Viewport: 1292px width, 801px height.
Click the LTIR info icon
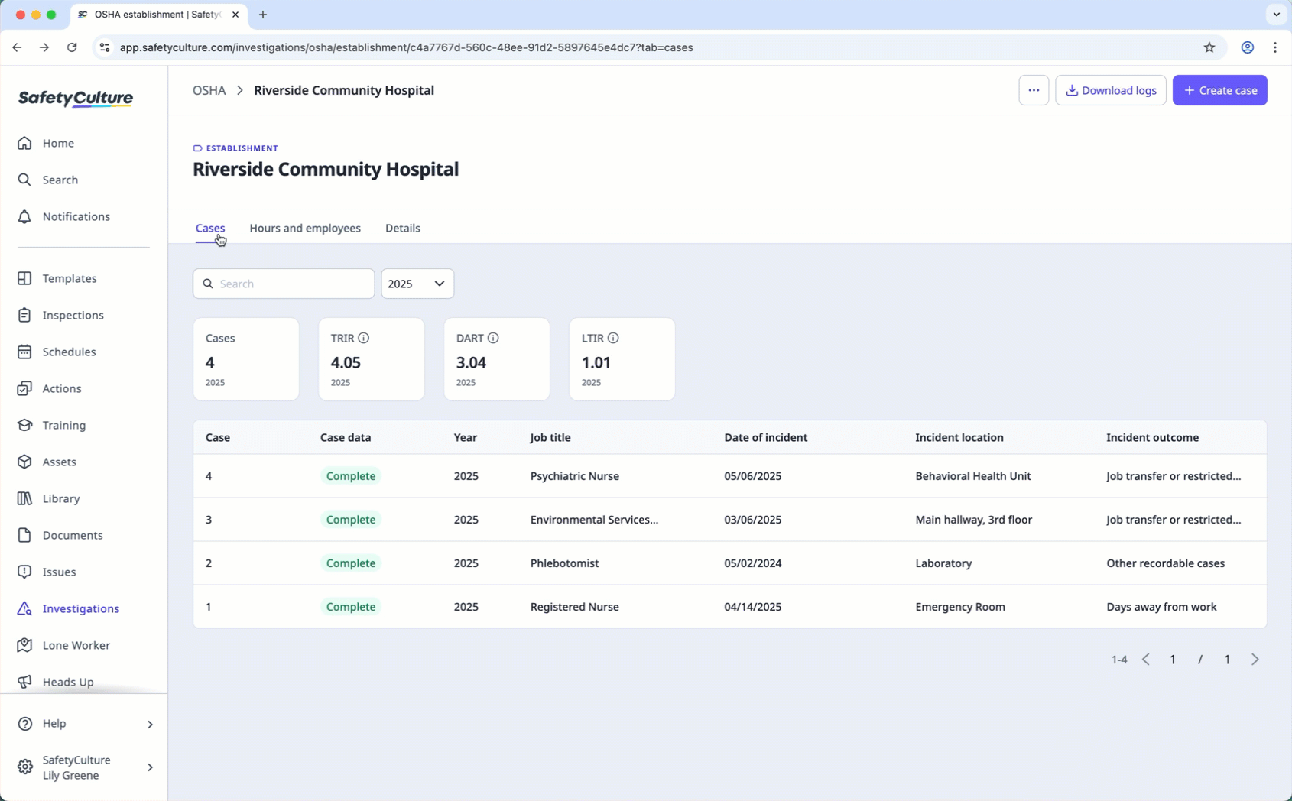[x=613, y=338]
